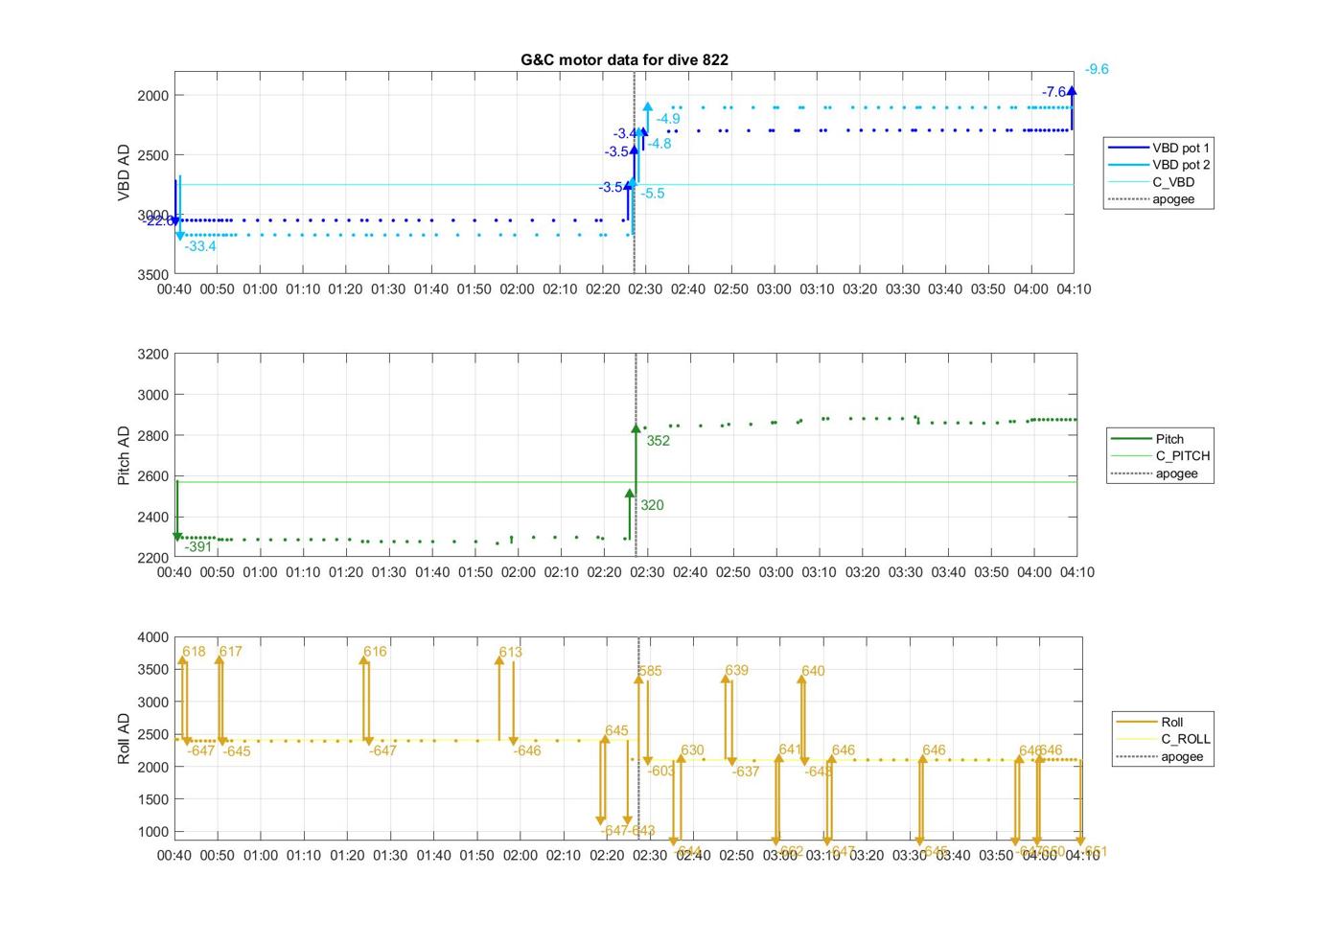Viewport: 1342px width, 945px height.
Task: Click the "Pitch AD" y-axis label
Action: pos(124,455)
